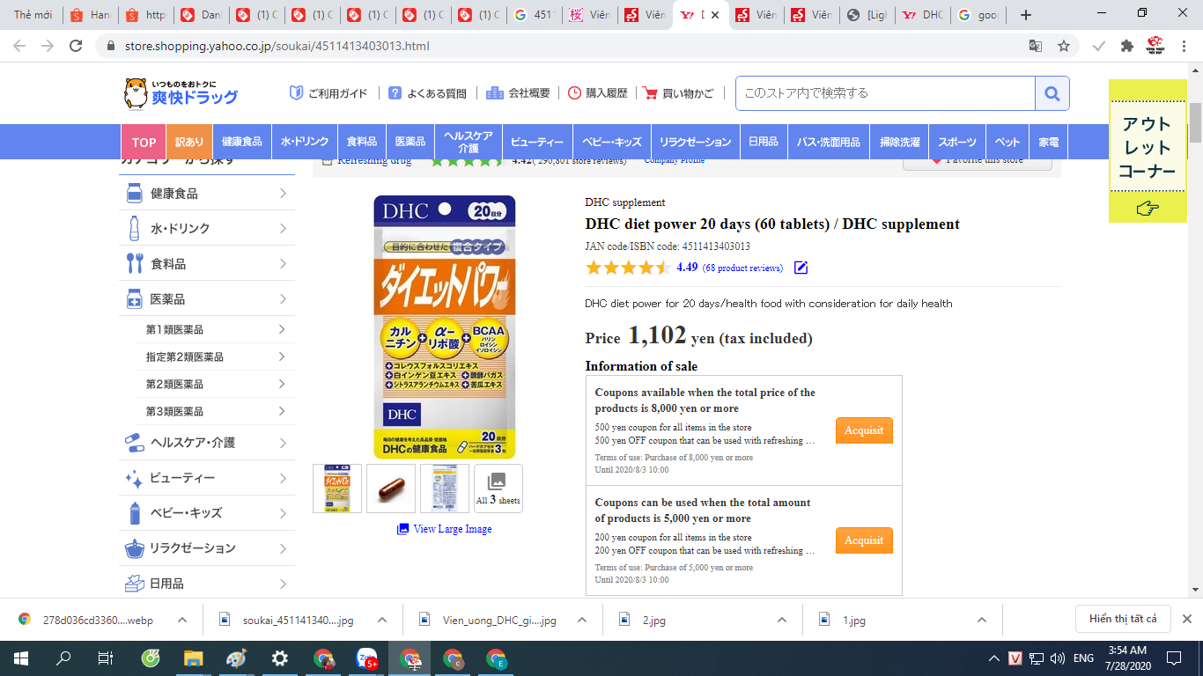Screen dimensions: 1203x676
Task: Expand the 健康食品 sidebar category
Action: [x=207, y=194]
